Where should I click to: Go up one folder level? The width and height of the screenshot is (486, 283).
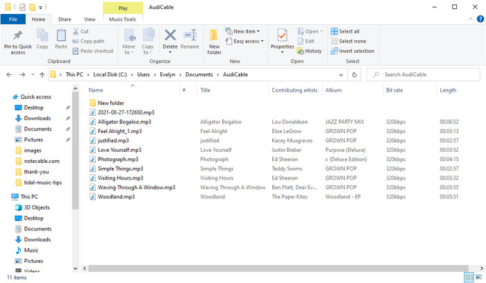(x=42, y=75)
